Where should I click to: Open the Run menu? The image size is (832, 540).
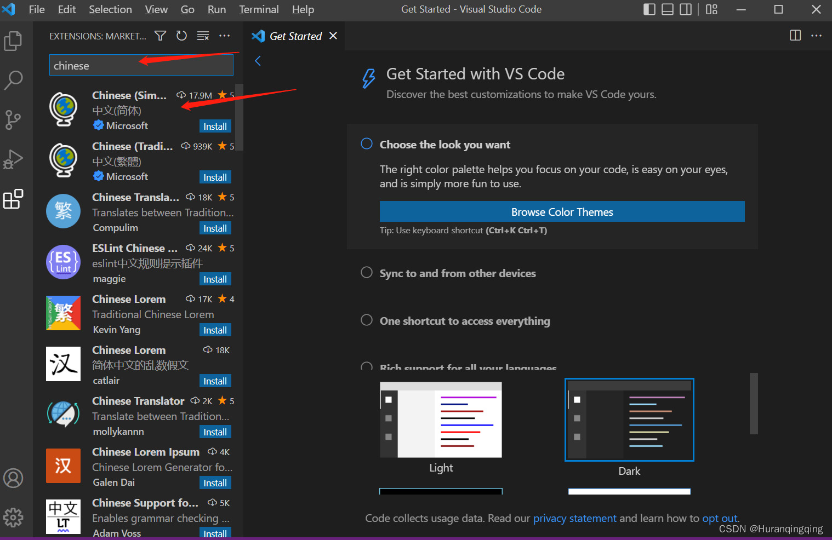coord(216,9)
